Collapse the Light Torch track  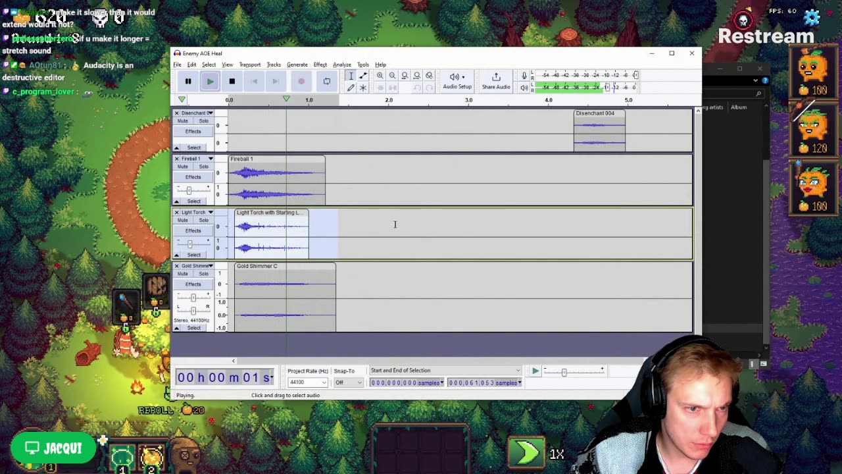(176, 255)
